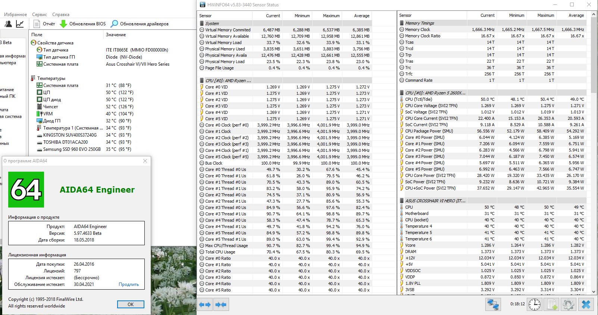Image resolution: width=598 pixels, height=315 pixels.
Task: Click the icon beside ASUS CROSSHAIR VI HERO group
Action: [402, 201]
